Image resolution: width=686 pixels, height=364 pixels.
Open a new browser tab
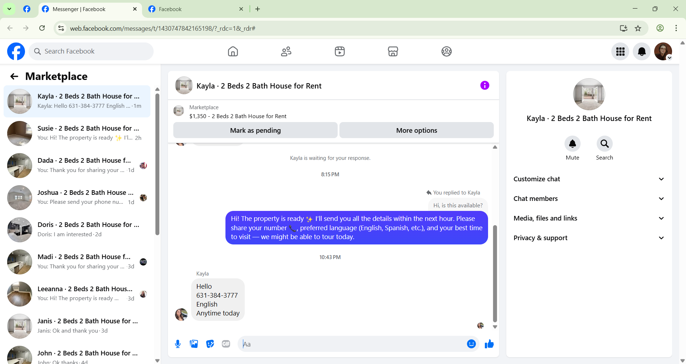(x=258, y=9)
